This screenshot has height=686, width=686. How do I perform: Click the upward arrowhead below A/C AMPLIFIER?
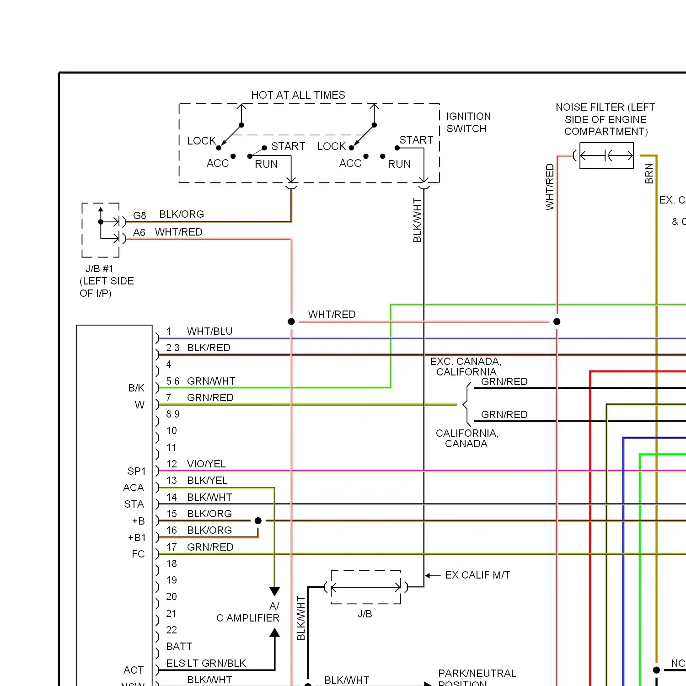pyautogui.click(x=274, y=633)
